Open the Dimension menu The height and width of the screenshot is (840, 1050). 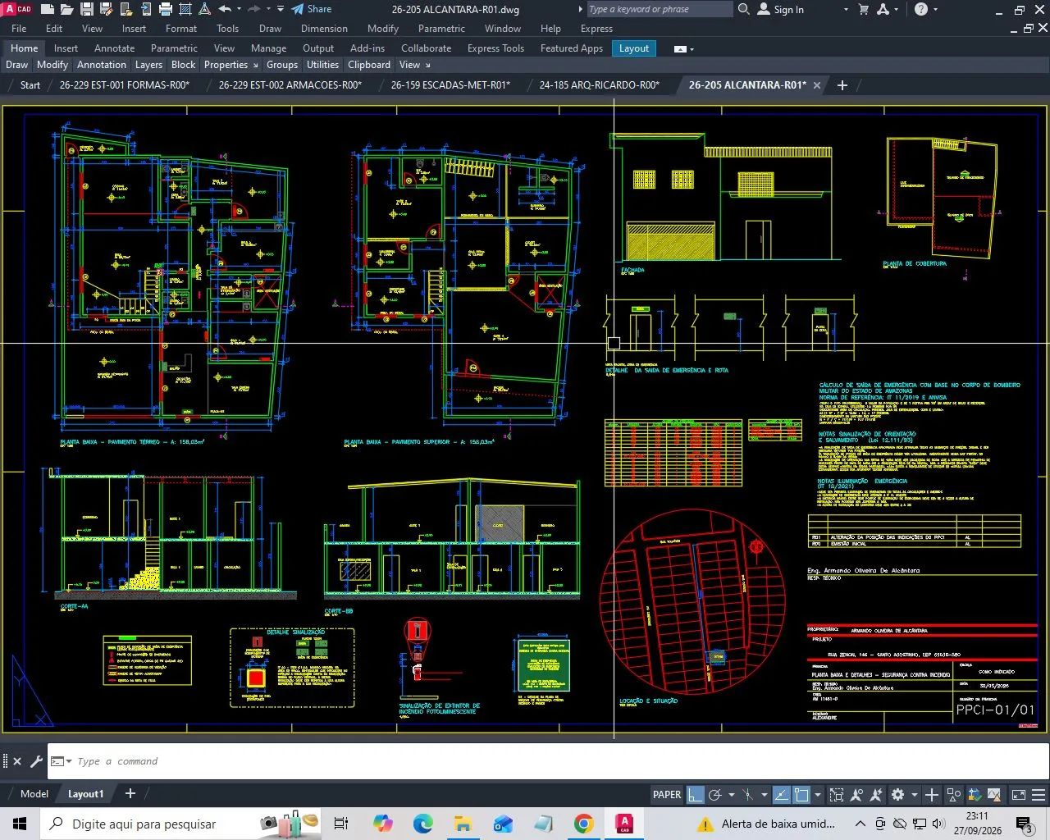324,29
